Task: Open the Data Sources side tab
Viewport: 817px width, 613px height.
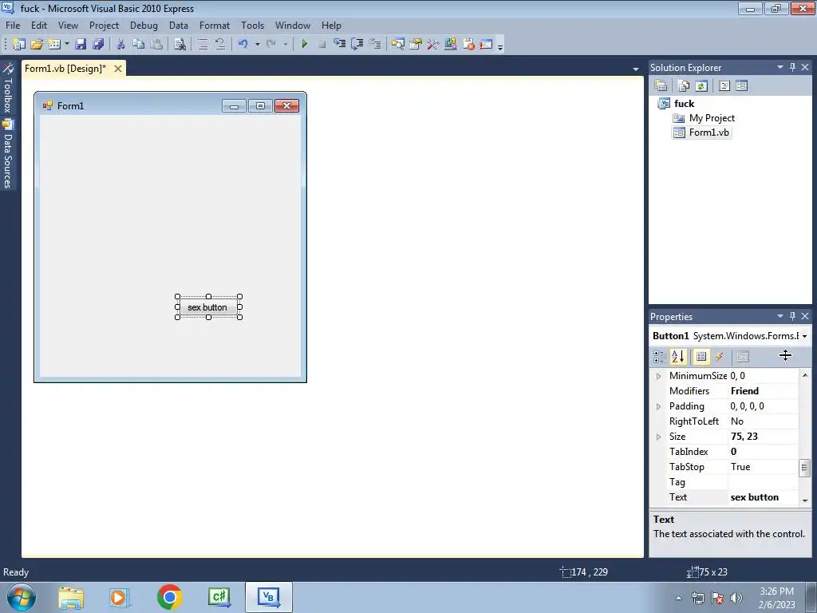Action: coord(8,154)
